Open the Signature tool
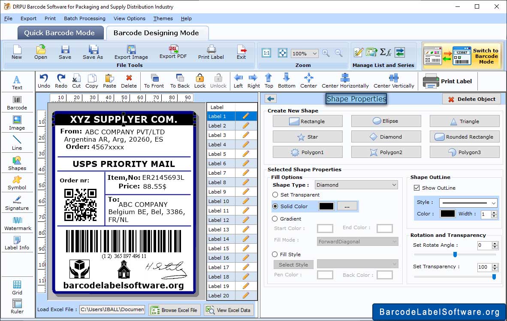This screenshot has height=321, width=507. (x=17, y=203)
